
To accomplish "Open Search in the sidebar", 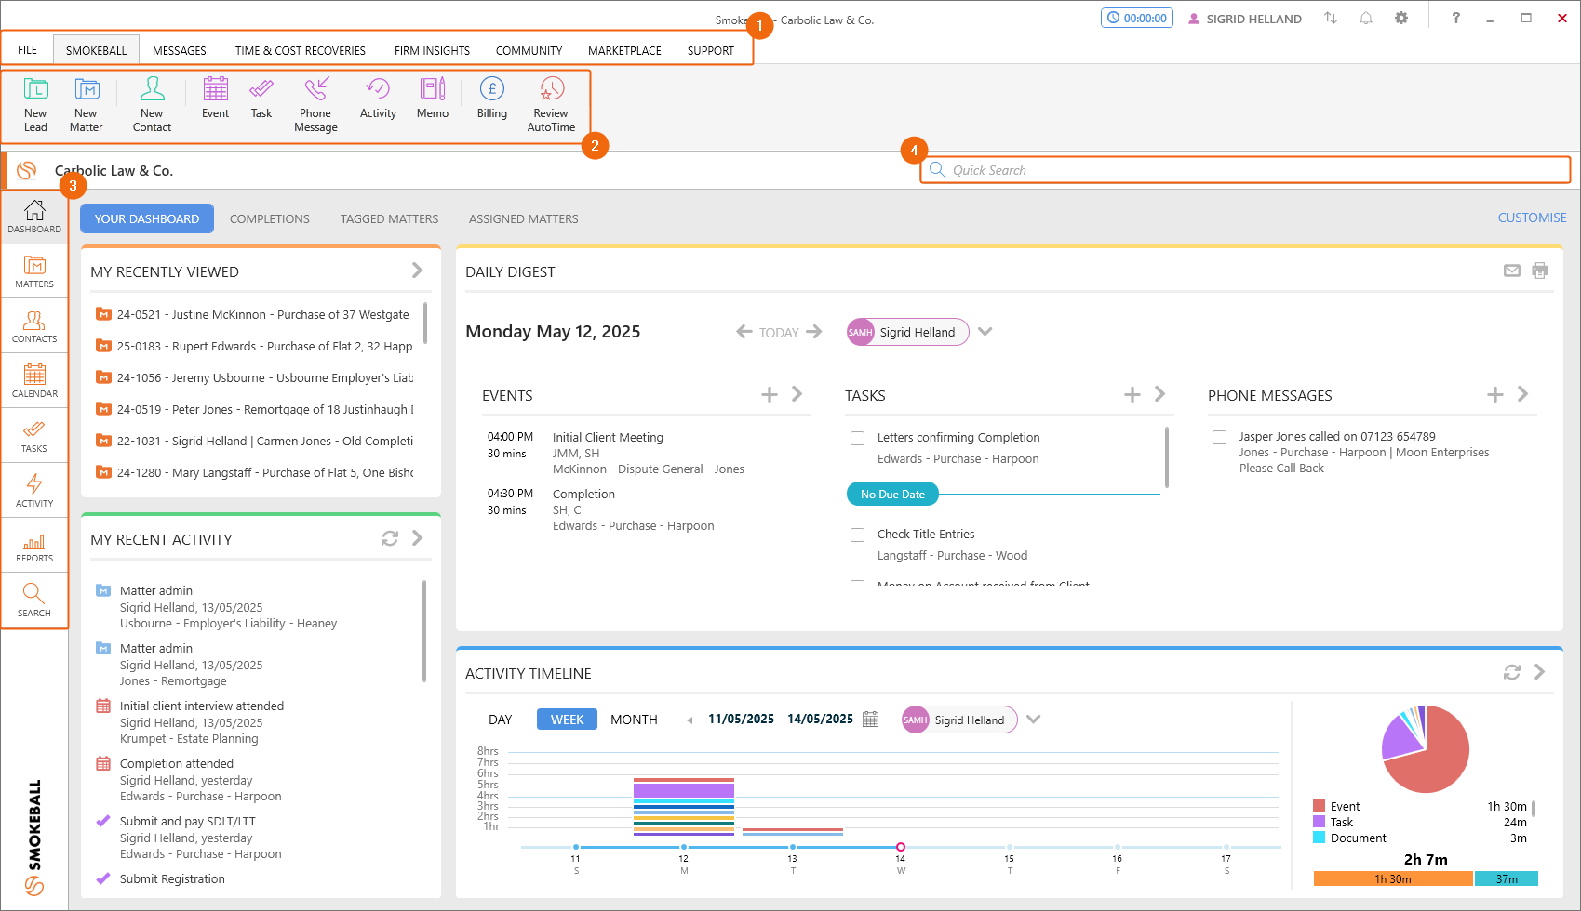I will [34, 601].
